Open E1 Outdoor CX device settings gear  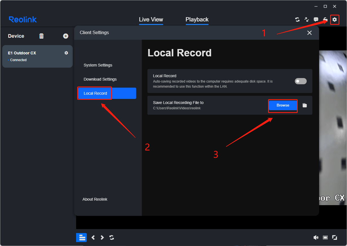66,53
